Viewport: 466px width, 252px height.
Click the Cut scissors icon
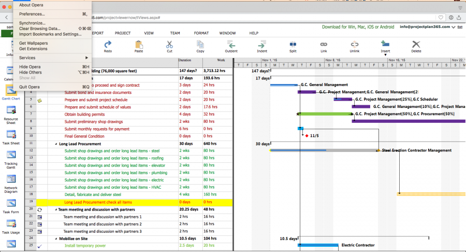169,45
